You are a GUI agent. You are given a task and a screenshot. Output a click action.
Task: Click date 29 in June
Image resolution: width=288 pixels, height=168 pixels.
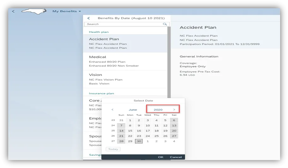130,141
